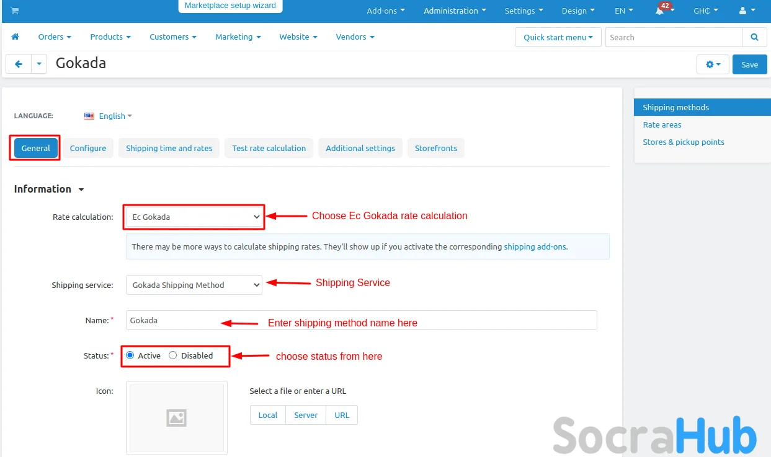Click the Name input field
This screenshot has width=771, height=457.
pyautogui.click(x=361, y=320)
